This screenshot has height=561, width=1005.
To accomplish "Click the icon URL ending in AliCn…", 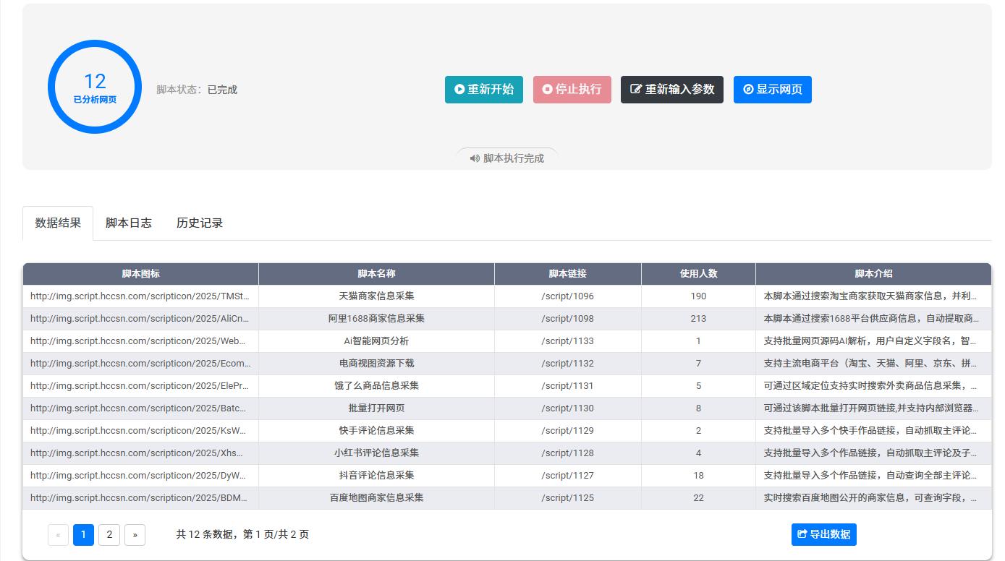I will [x=140, y=319].
